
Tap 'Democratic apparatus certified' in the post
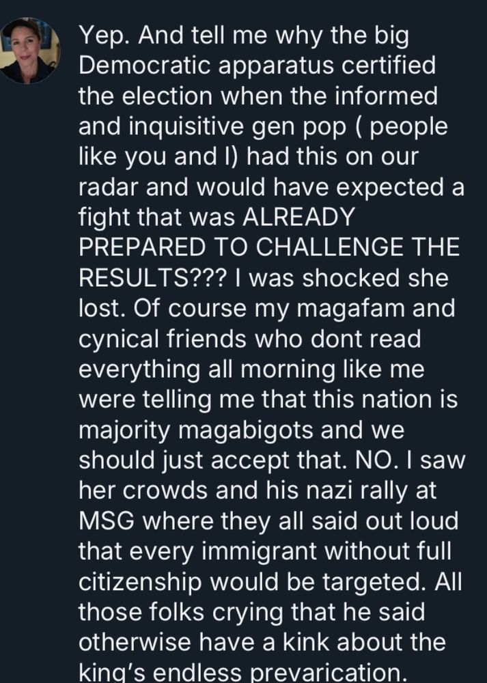[x=257, y=66]
